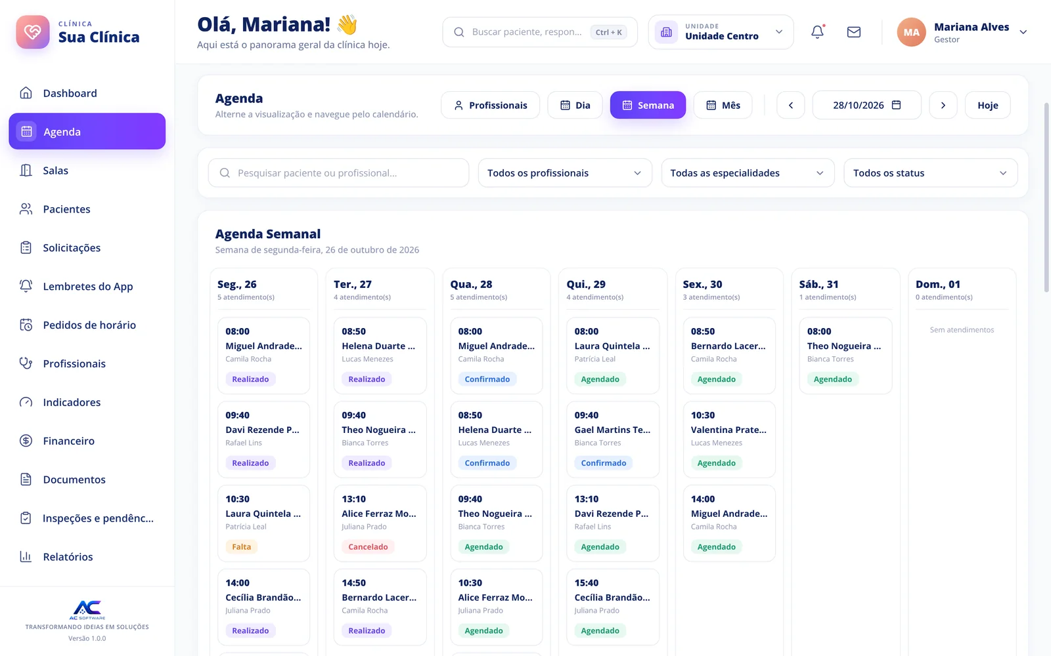The image size is (1051, 656).
Task: Switch to Mês view
Action: 723,105
